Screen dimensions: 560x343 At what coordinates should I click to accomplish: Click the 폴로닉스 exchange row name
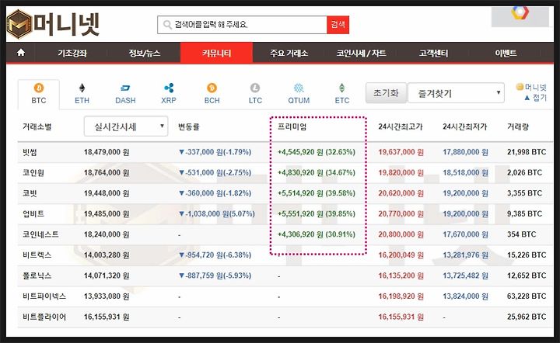pos(37,275)
